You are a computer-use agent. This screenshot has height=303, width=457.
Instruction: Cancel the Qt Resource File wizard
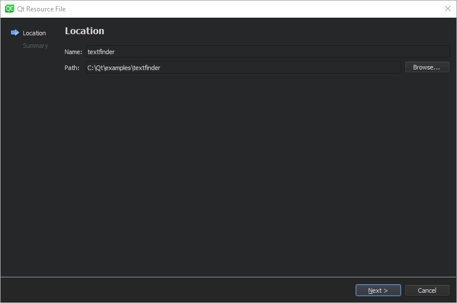pyautogui.click(x=427, y=290)
